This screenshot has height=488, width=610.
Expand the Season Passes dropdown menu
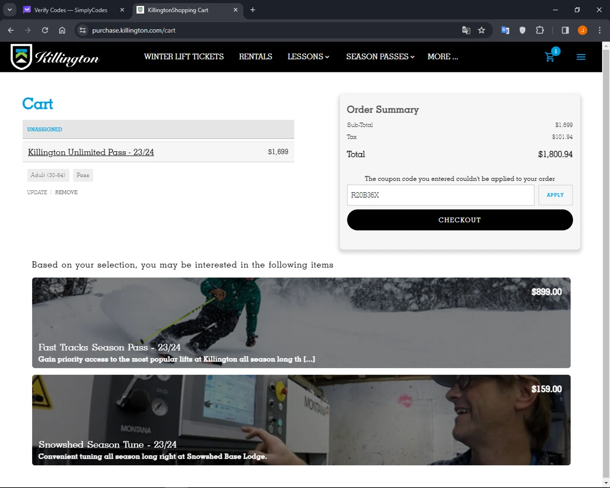click(380, 57)
